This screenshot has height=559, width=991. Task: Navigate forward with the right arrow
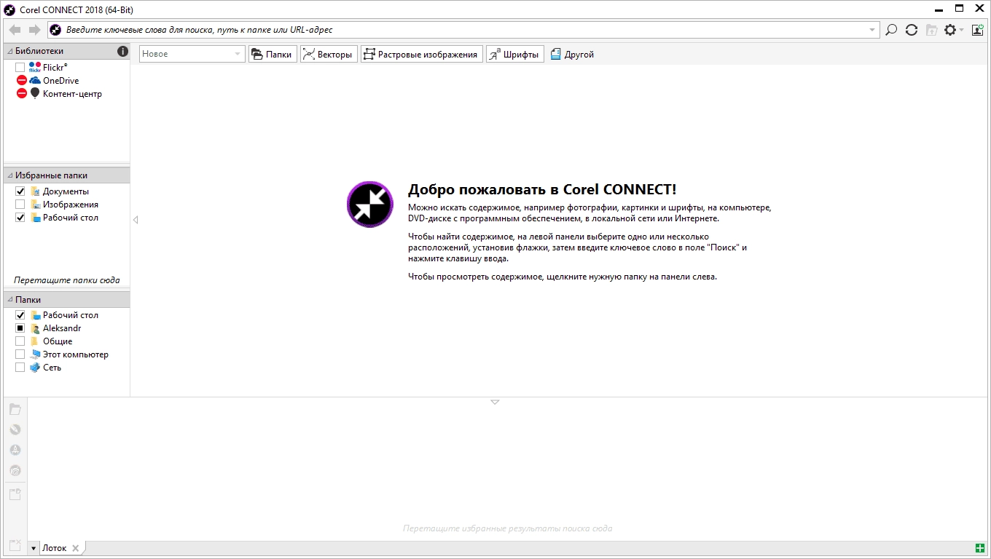point(34,30)
